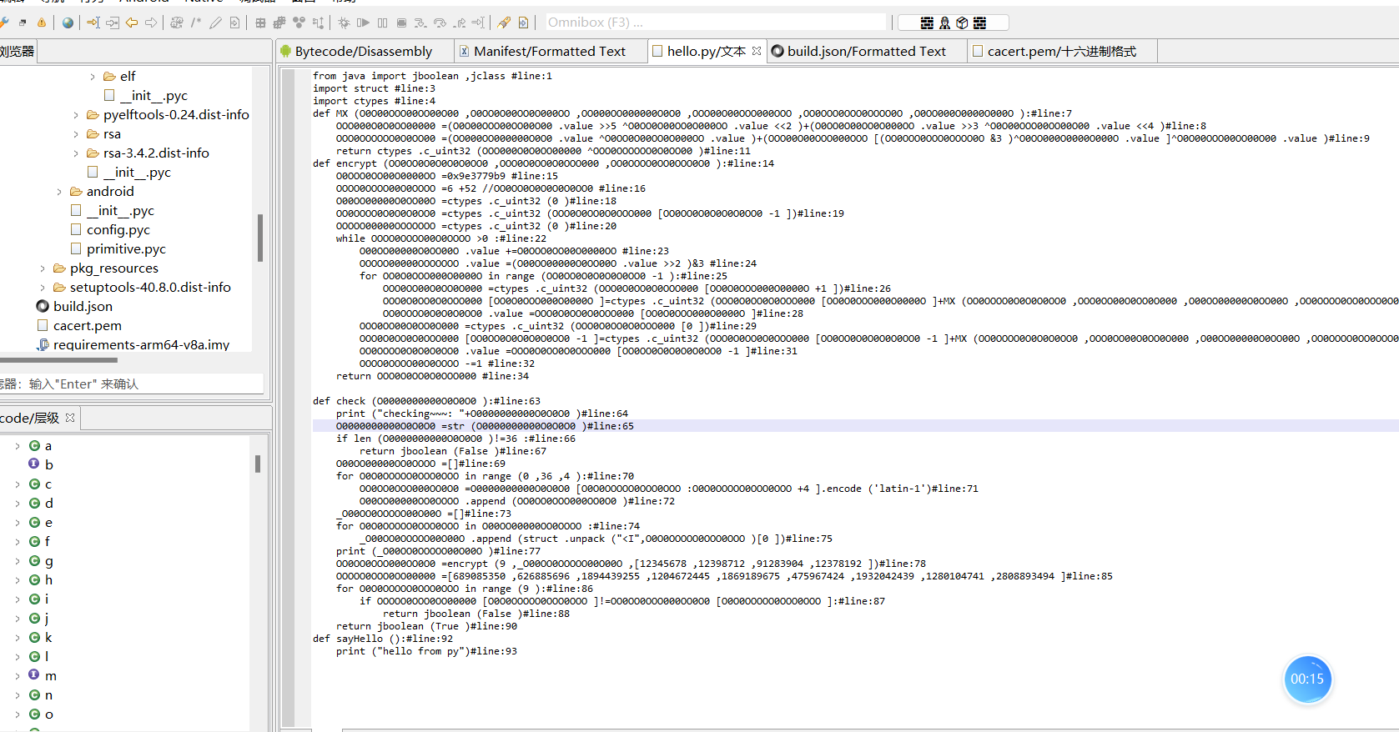Viewport: 1399px width, 732px height.
Task: Click the package box status icon
Action: tap(962, 23)
